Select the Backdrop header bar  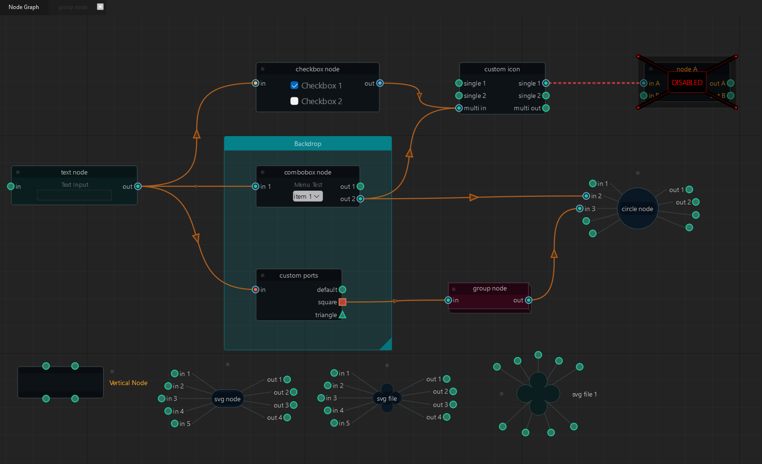tap(308, 144)
